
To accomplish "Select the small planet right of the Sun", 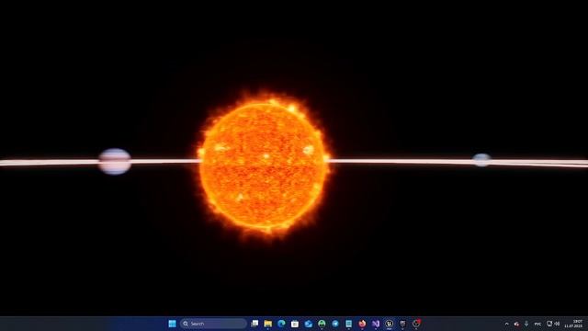I will click(481, 160).
